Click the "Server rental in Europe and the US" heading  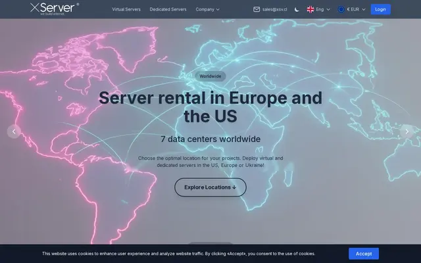pos(210,107)
